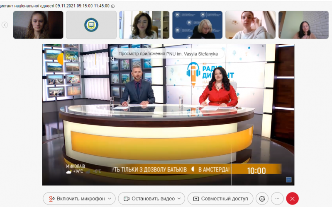Select the university logo participant tile
The image size is (332, 207).
pyautogui.click(x=91, y=25)
